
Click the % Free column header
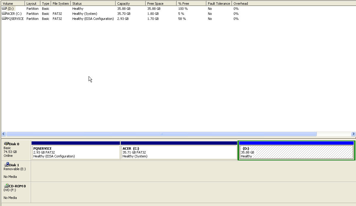[192, 3]
